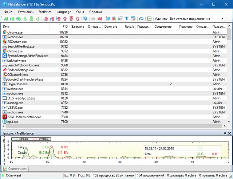
Task: Click hollow outlined green download arrow
Action: click(x=38, y=19)
